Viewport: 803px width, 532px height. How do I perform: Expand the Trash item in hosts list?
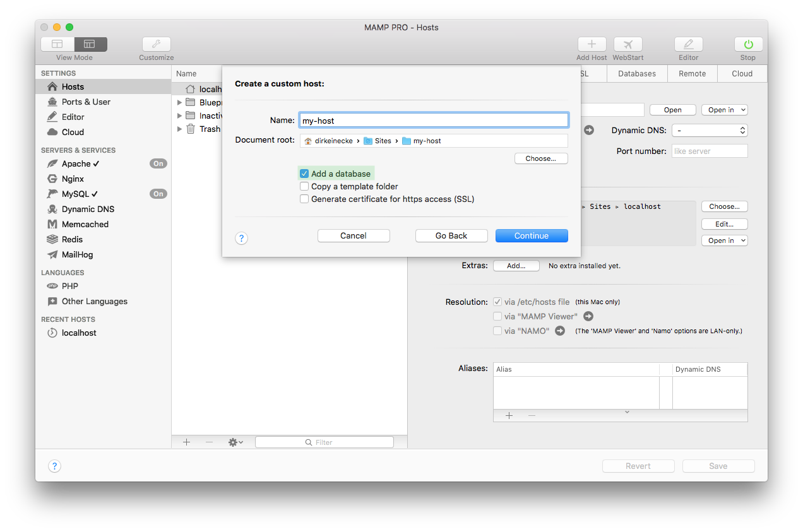(179, 129)
